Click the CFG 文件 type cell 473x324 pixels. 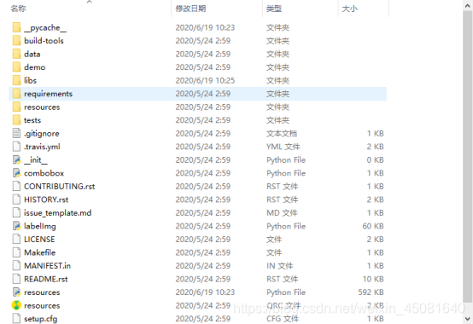point(283,319)
